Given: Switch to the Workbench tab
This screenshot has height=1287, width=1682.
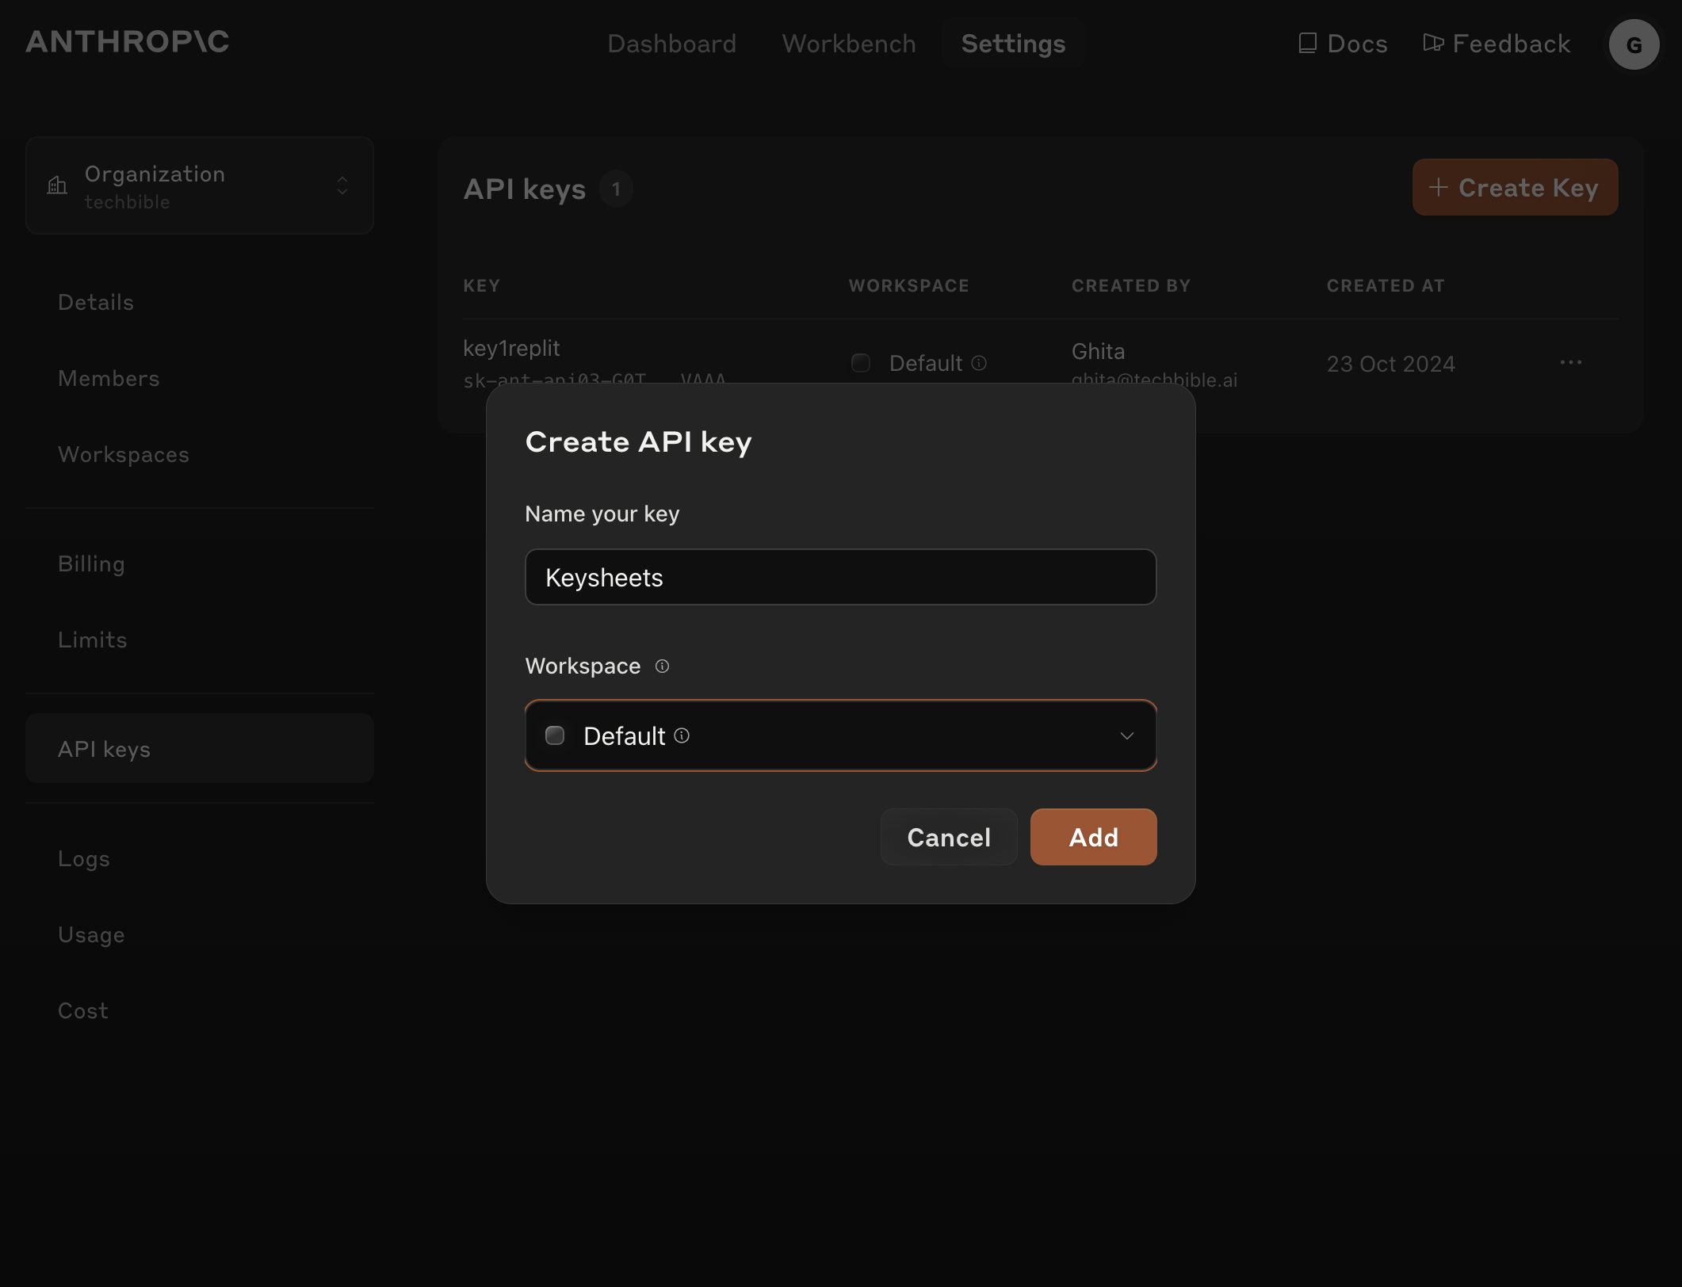Looking at the screenshot, I should pos(849,44).
